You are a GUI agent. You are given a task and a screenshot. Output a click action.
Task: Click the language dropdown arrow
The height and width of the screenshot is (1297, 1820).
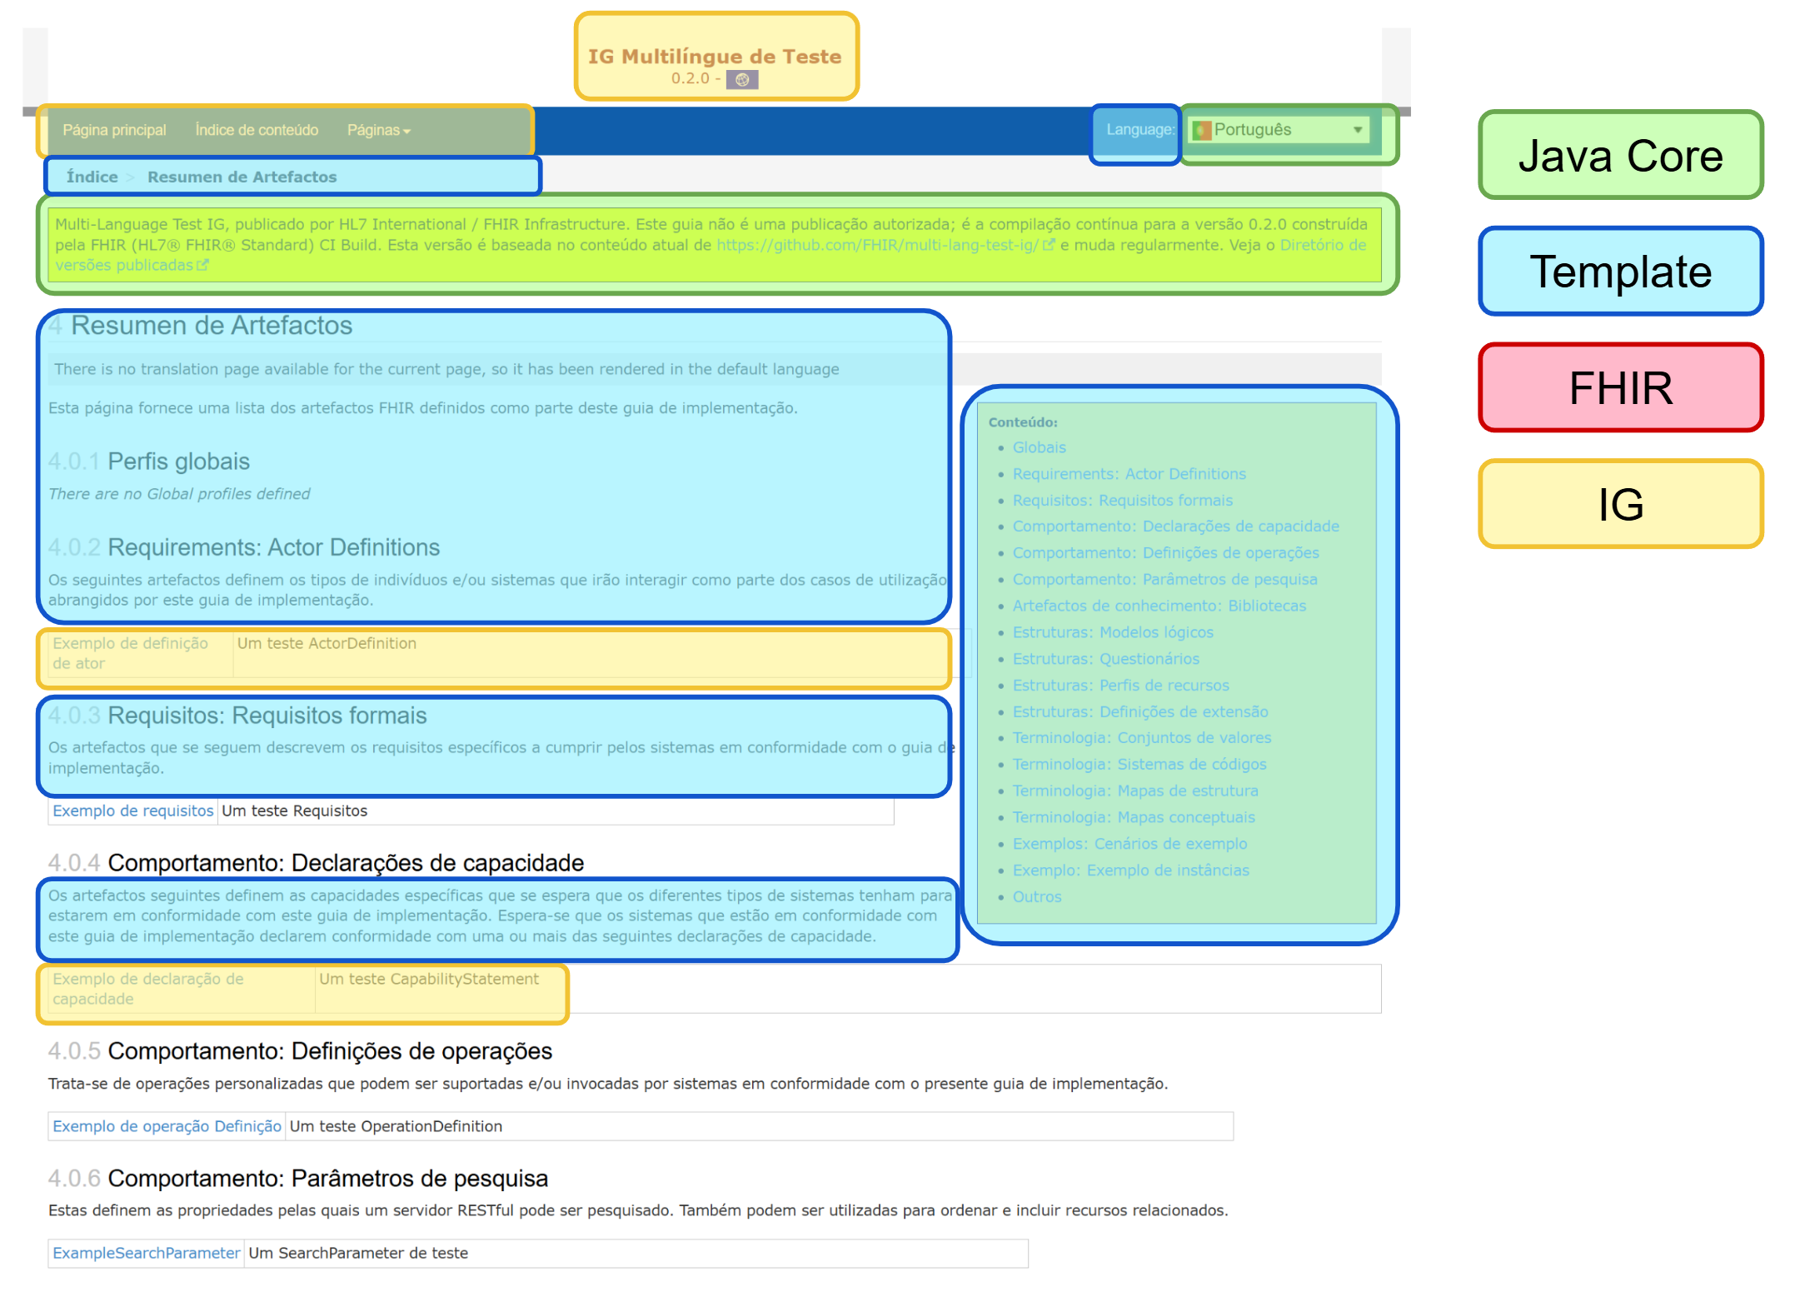coord(1358,130)
